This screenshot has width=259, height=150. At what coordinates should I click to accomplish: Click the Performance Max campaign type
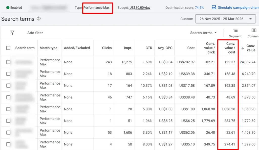tap(96, 8)
